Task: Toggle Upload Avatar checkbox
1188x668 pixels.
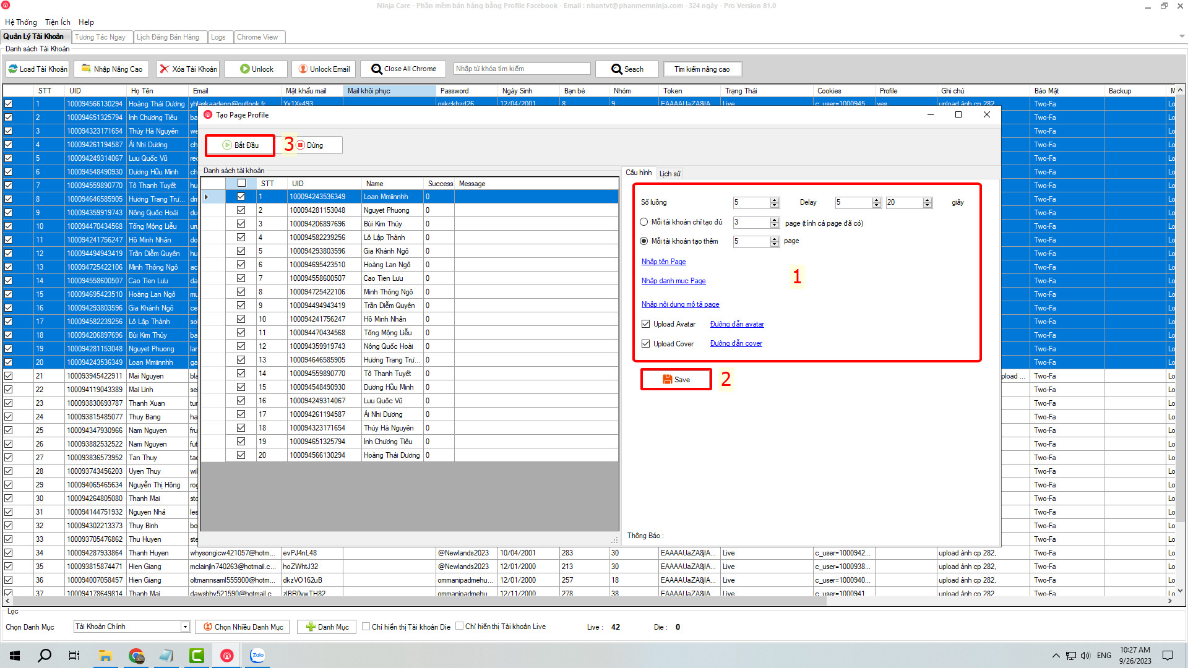Action: [x=645, y=324]
